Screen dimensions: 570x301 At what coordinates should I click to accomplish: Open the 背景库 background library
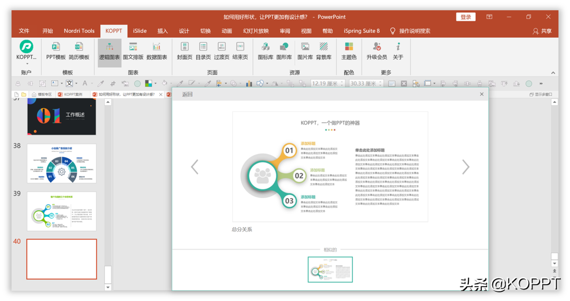324,51
